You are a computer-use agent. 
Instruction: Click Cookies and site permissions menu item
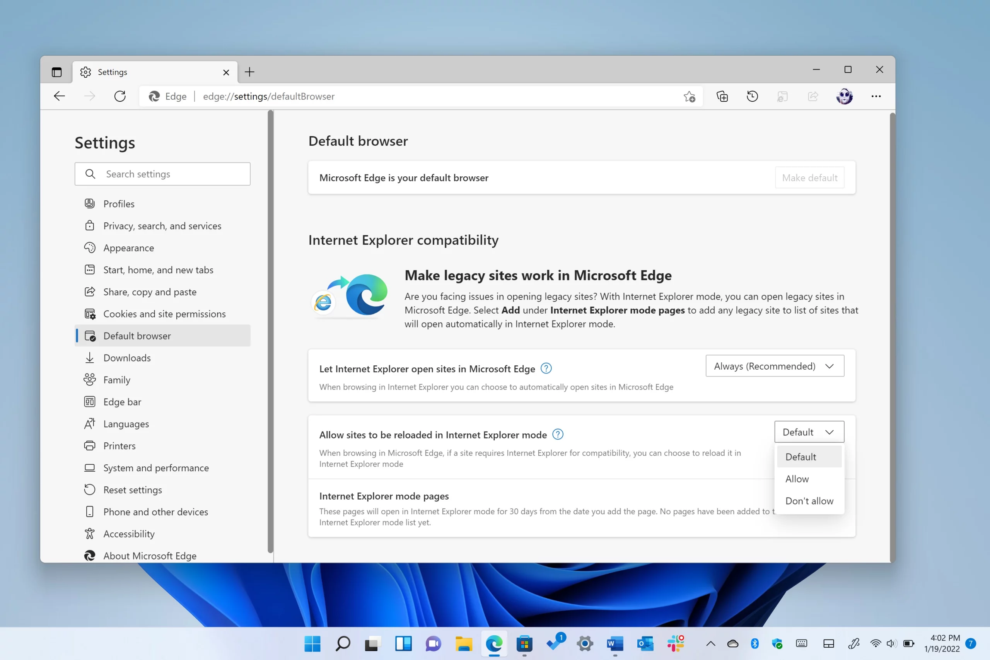(164, 314)
